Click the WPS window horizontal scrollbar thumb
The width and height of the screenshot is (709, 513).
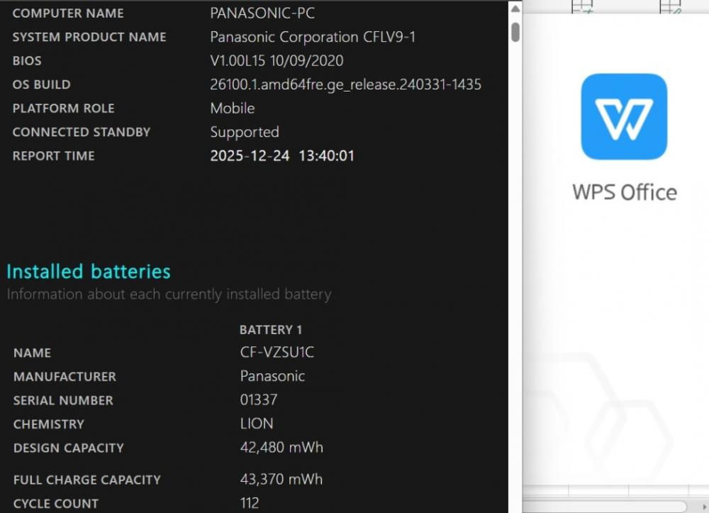coord(605,506)
